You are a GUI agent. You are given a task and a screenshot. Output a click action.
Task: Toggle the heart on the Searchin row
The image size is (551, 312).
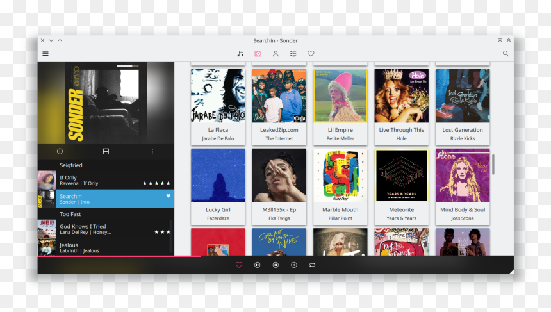point(169,195)
